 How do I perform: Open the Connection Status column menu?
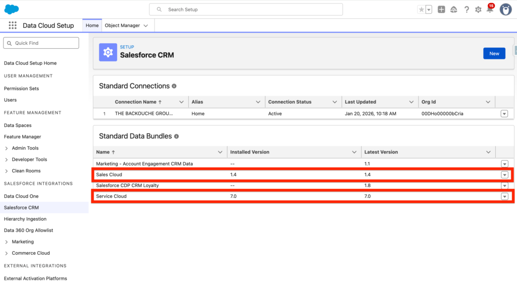[335, 102]
